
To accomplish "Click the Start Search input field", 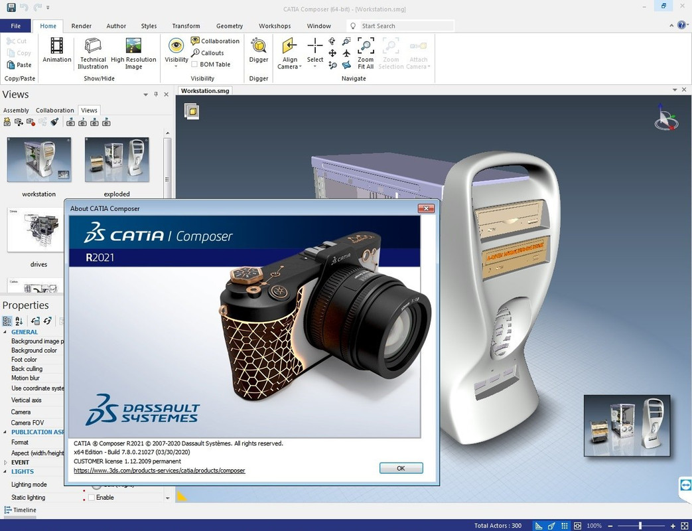I will [x=406, y=26].
